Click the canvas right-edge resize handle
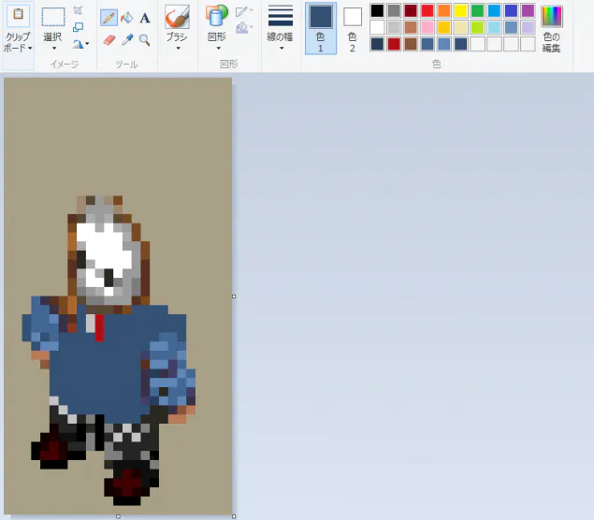The image size is (594, 520). coord(234,296)
